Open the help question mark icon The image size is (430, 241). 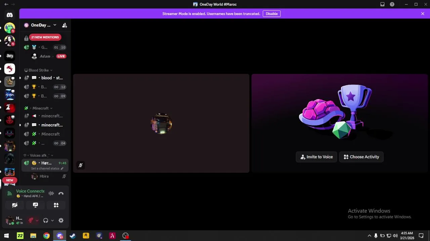392,4
